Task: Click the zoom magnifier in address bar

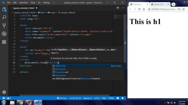Action: pyautogui.click(x=179, y=9)
